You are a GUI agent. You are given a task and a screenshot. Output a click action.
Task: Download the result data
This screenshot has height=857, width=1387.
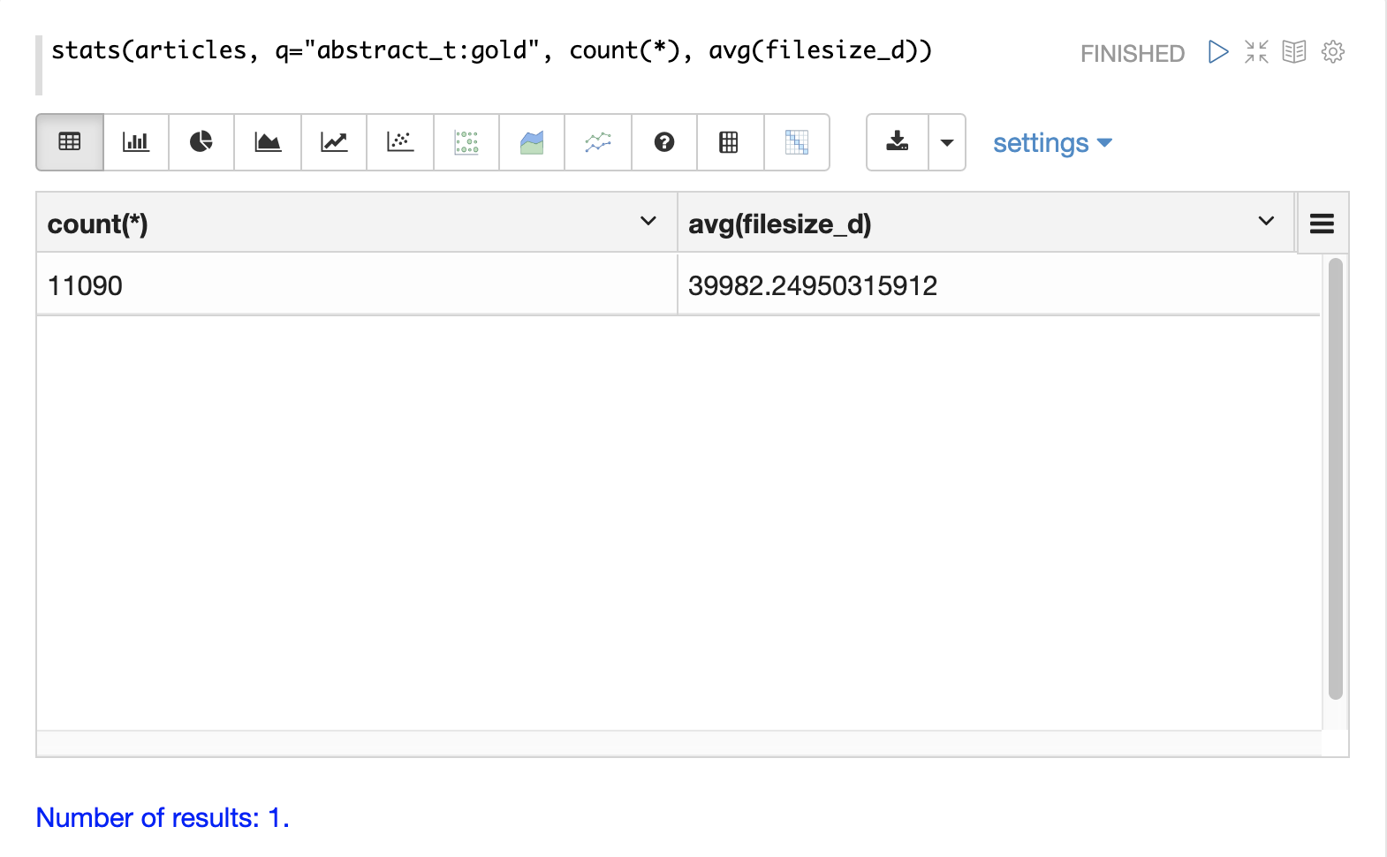click(898, 142)
